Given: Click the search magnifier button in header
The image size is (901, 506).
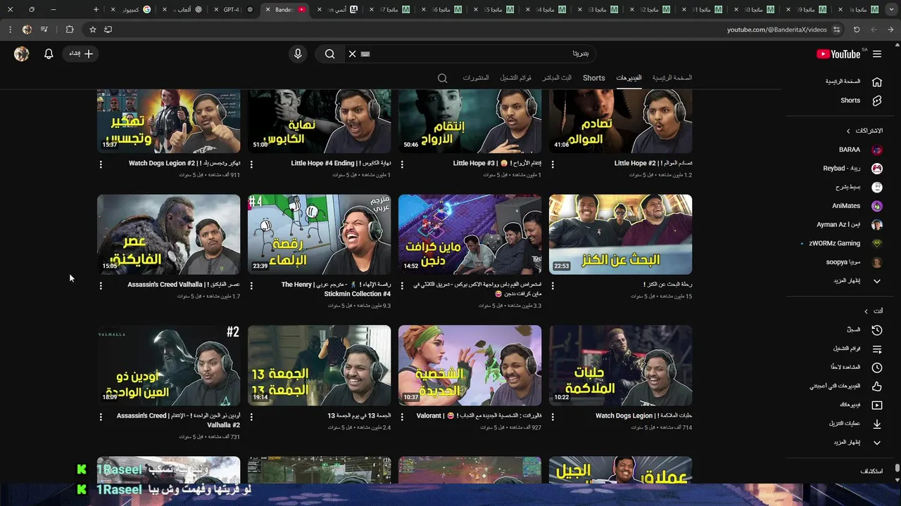Looking at the screenshot, I should coord(329,54).
